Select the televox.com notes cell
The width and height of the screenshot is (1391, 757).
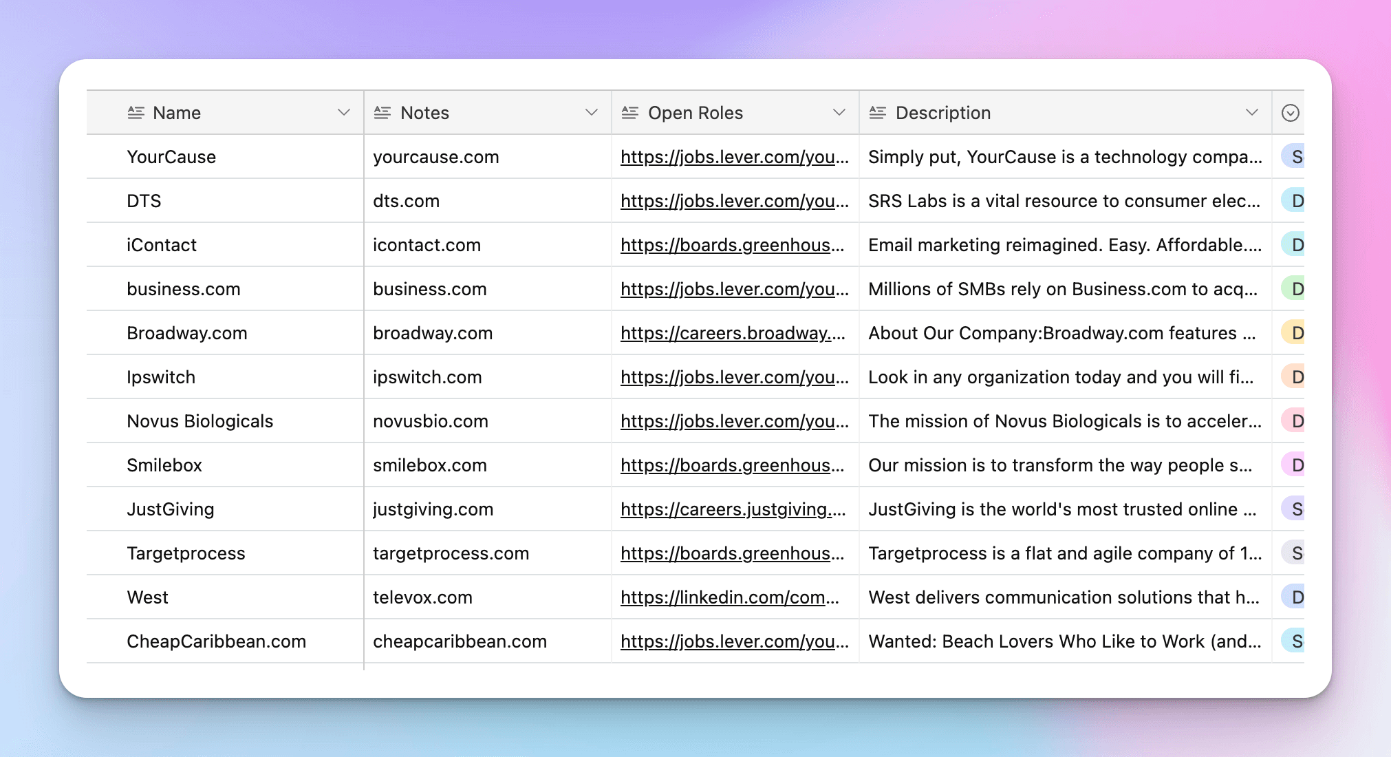pyautogui.click(x=422, y=597)
